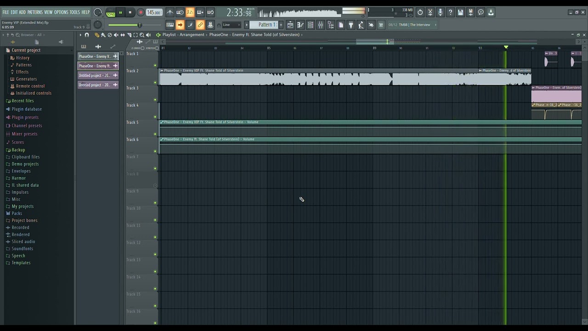Viewport: 588px width, 331px height.
Task: Open the Mixer faders icon
Action: (x=321, y=25)
